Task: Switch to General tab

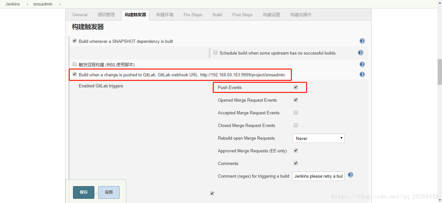Action: click(x=80, y=15)
